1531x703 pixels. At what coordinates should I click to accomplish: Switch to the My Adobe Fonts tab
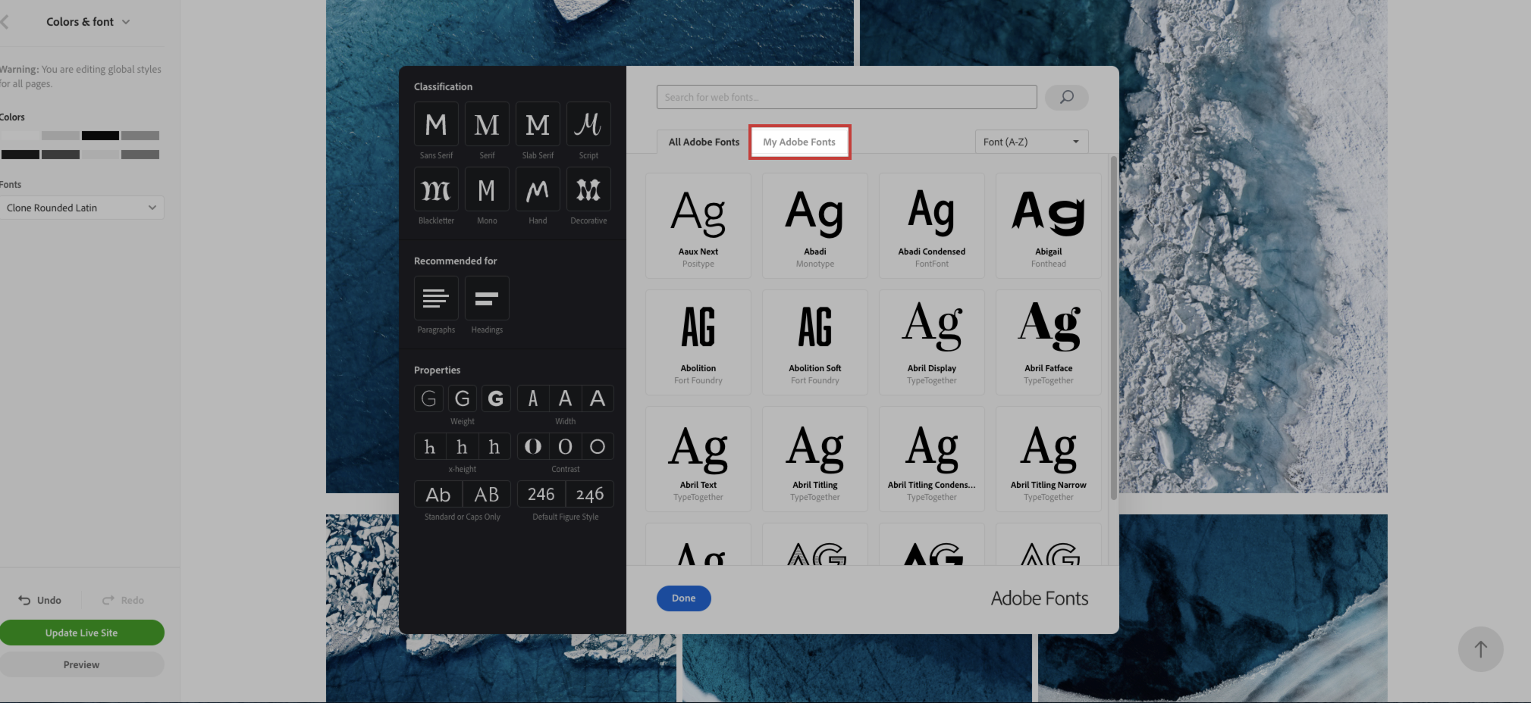[x=799, y=142]
